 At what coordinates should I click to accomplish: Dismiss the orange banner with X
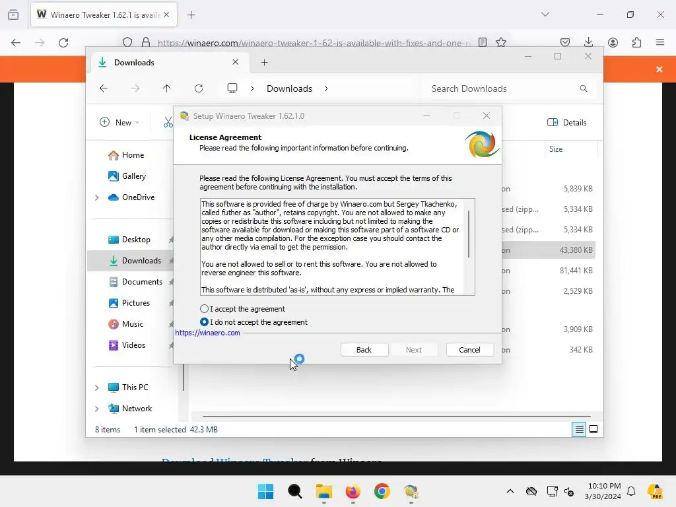(x=659, y=69)
